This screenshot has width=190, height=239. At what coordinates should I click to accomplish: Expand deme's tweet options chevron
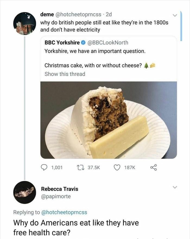pyautogui.click(x=175, y=15)
